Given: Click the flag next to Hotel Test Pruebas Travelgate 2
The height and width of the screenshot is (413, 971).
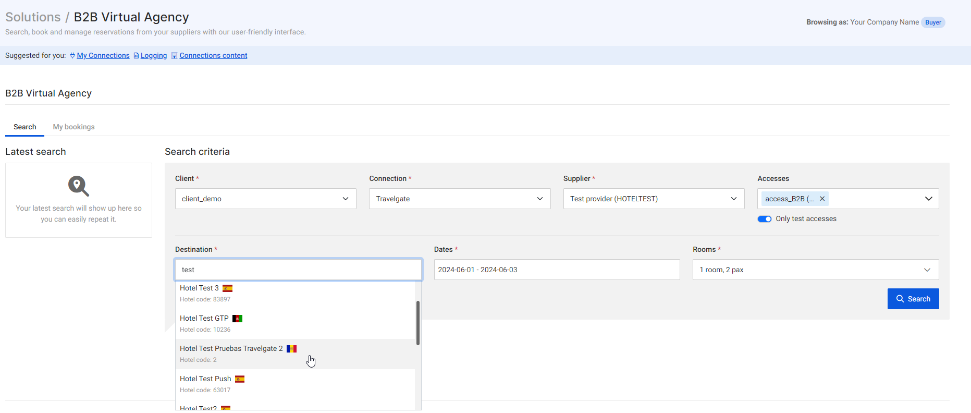Looking at the screenshot, I should [292, 349].
